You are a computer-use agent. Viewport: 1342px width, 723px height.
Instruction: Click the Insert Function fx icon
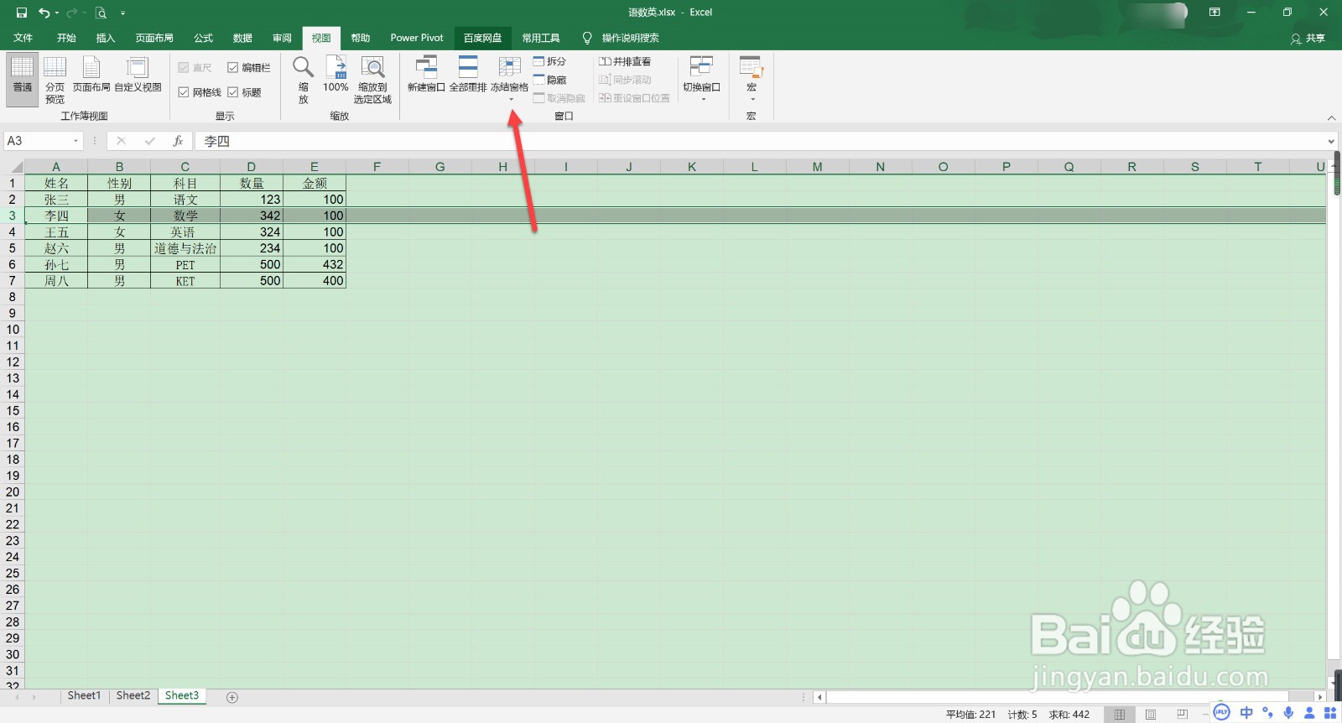tap(178, 141)
